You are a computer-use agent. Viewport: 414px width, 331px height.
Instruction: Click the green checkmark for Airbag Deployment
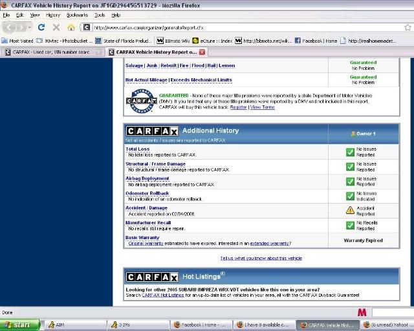pyautogui.click(x=350, y=182)
